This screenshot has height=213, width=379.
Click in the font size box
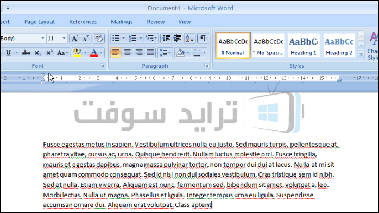pos(54,39)
